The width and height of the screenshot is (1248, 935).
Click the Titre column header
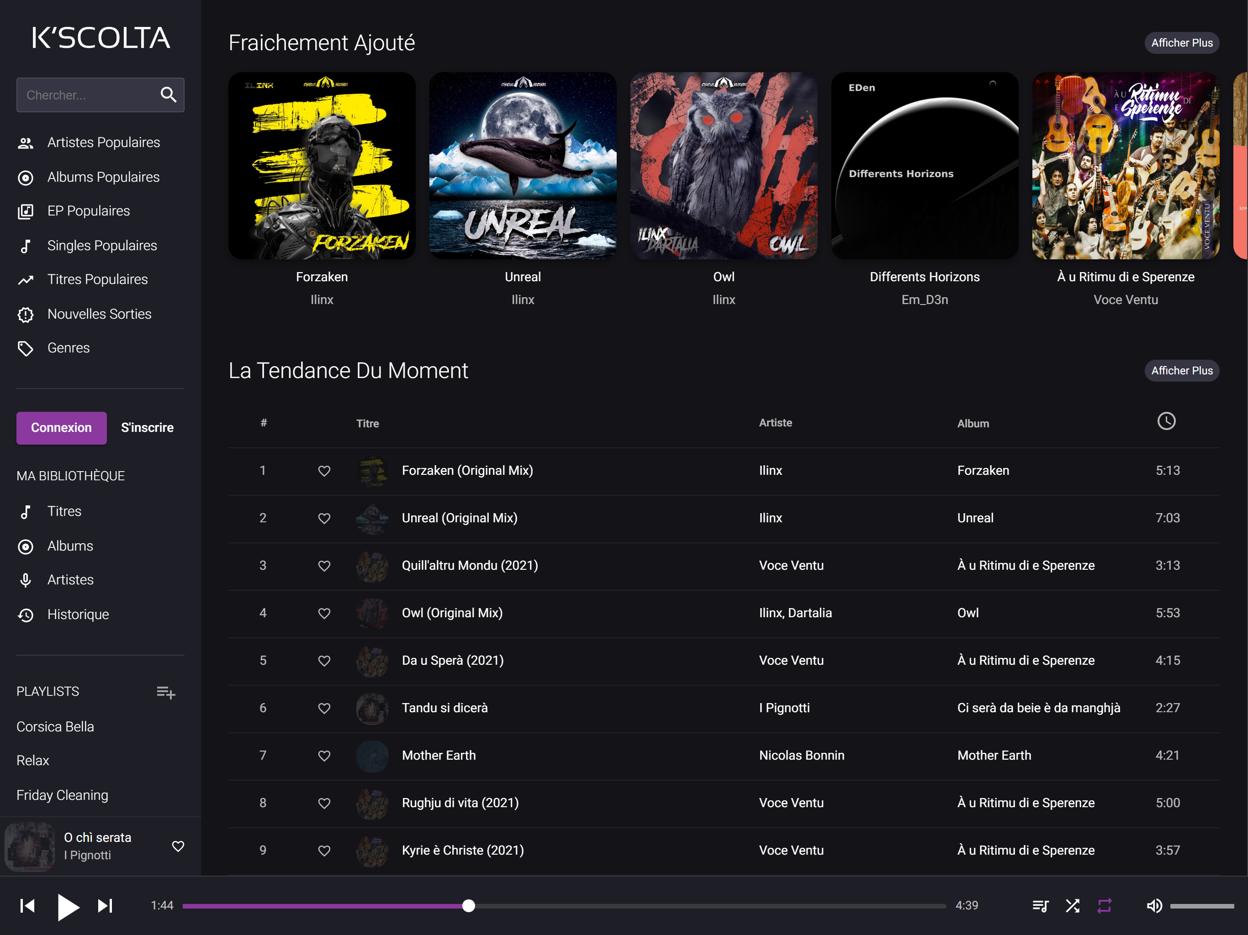(x=367, y=424)
